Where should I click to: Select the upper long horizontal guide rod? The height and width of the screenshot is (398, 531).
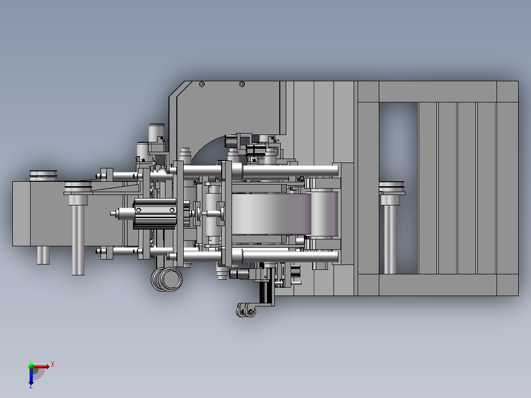point(257,170)
